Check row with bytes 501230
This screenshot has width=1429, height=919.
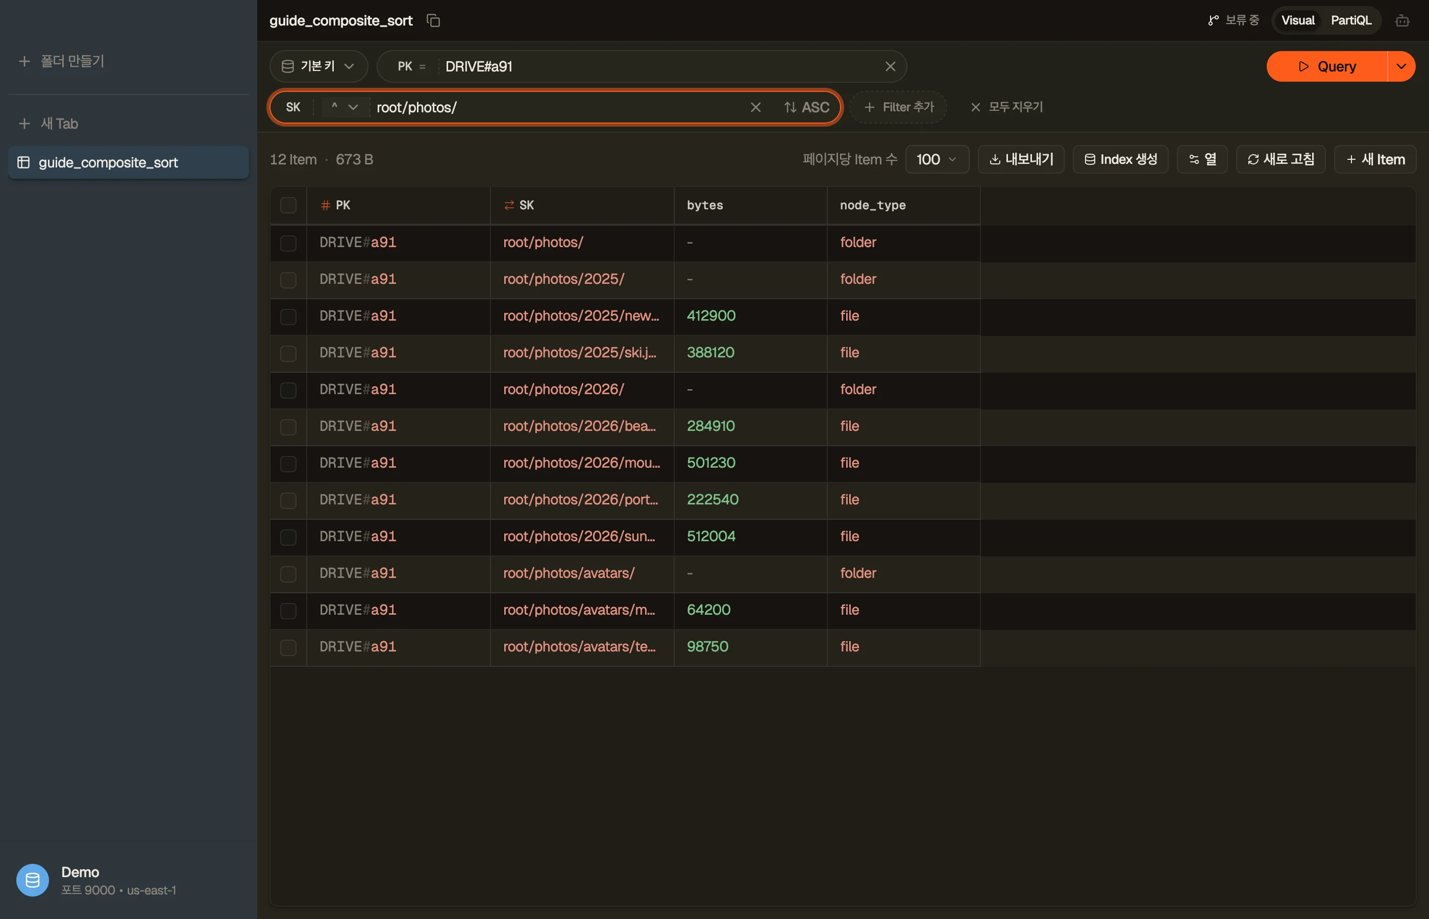pos(288,464)
